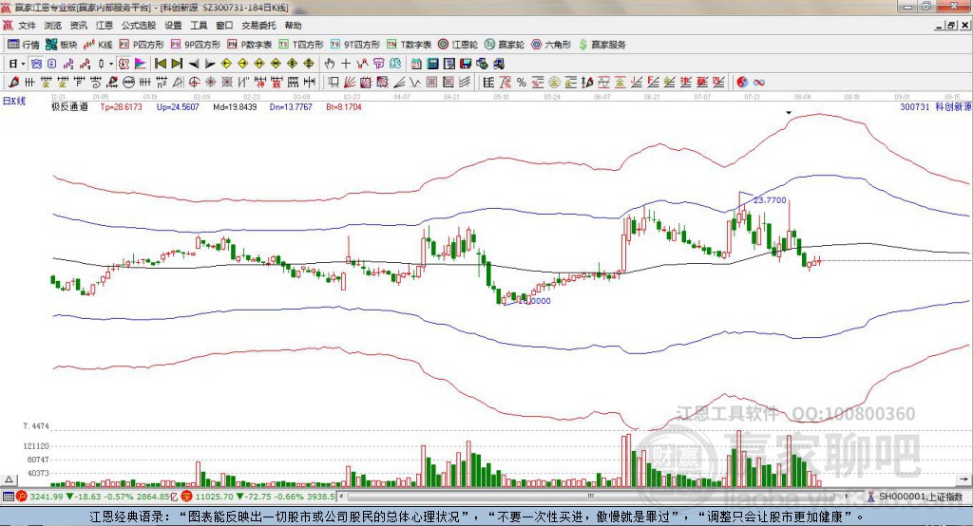Image resolution: width=973 pixels, height=526 pixels.
Task: Select the crosshair circle target tool
Action: 194,82
